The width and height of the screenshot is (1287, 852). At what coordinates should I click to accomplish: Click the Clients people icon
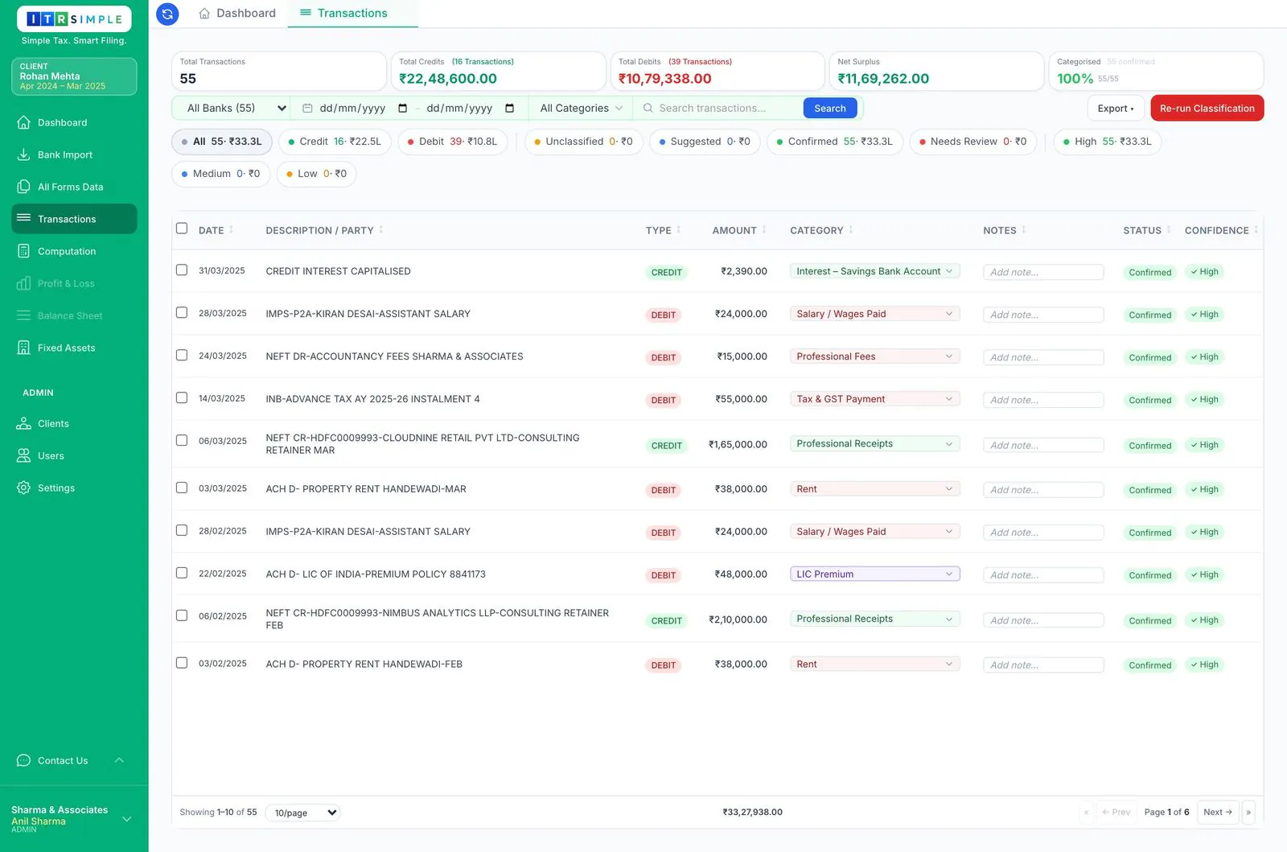(x=23, y=423)
